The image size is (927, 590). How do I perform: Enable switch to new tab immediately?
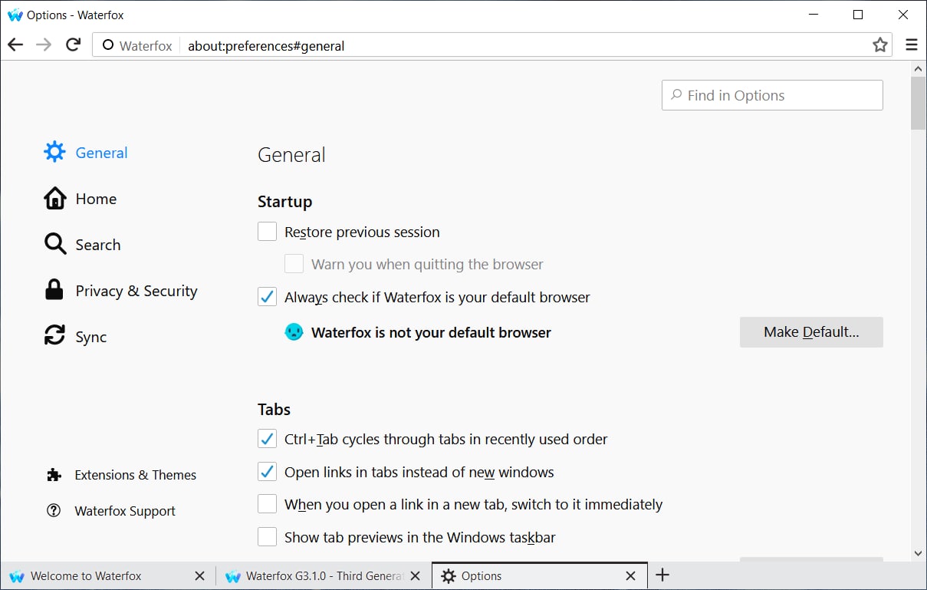point(267,504)
